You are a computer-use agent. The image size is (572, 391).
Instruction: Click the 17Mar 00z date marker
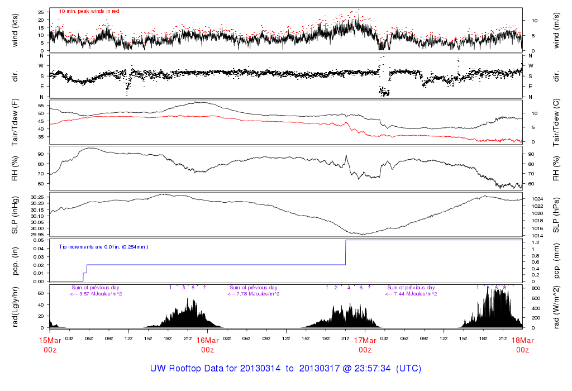click(x=365, y=345)
